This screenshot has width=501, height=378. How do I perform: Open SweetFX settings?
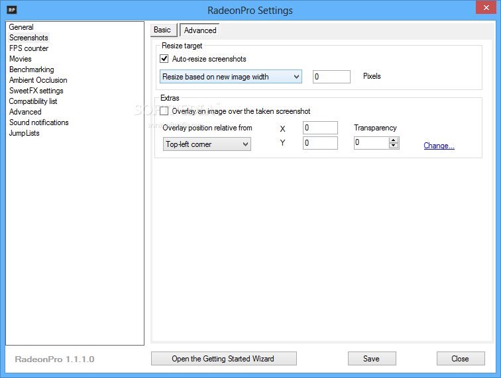coord(36,91)
